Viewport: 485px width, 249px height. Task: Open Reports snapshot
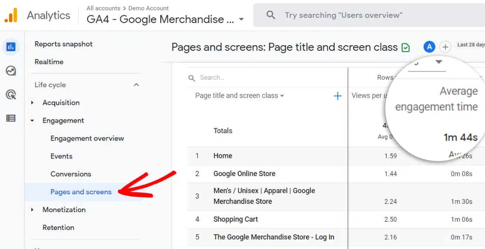pos(63,44)
